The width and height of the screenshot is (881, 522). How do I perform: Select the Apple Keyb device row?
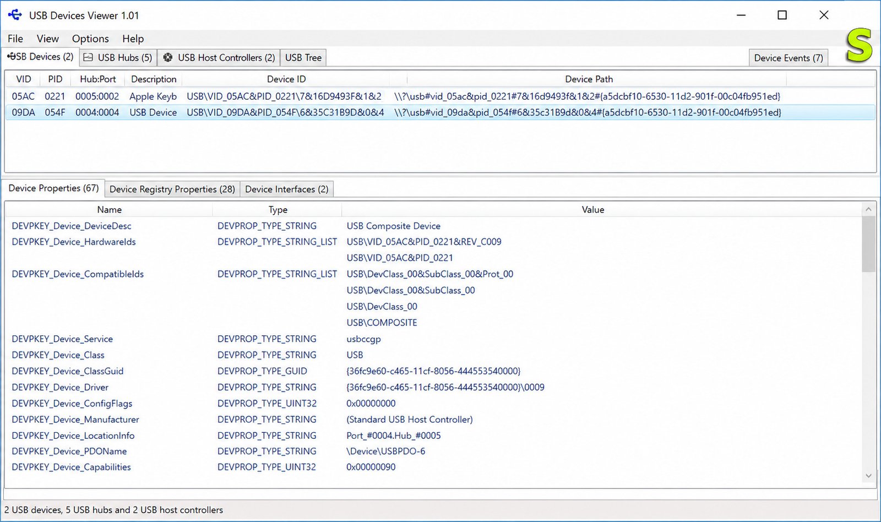click(x=440, y=96)
